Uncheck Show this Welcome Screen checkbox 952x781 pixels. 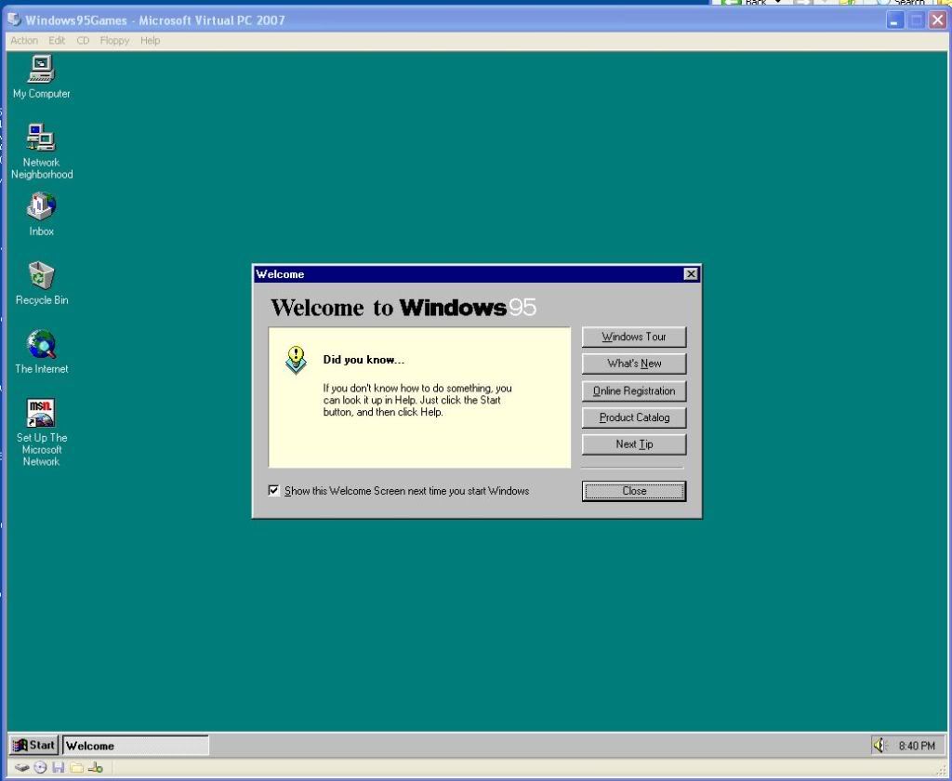click(274, 491)
